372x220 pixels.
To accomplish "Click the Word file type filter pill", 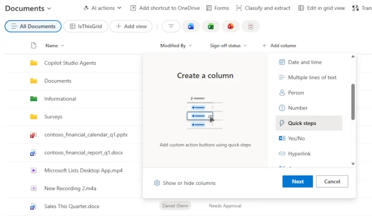I will coord(191,27).
